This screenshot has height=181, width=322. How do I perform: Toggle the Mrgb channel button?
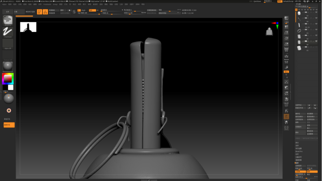[x=84, y=10]
